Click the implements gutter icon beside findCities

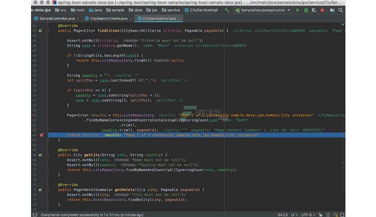point(40,31)
